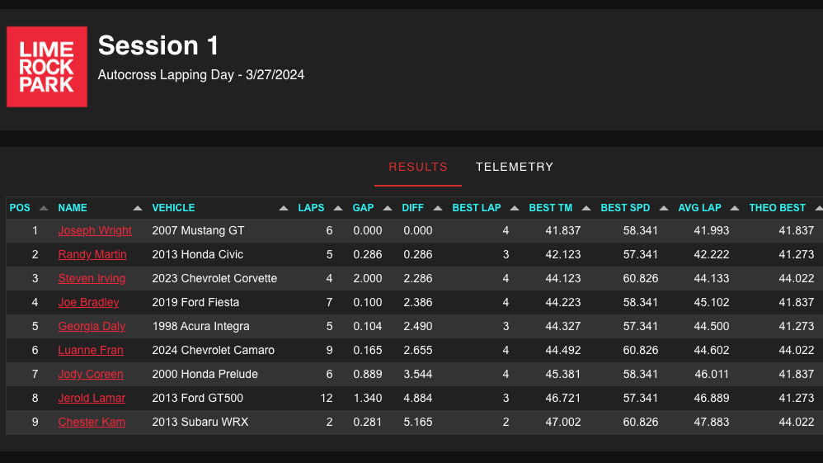This screenshot has width=823, height=463.
Task: Sort by the LAPS column arrow
Action: point(338,208)
